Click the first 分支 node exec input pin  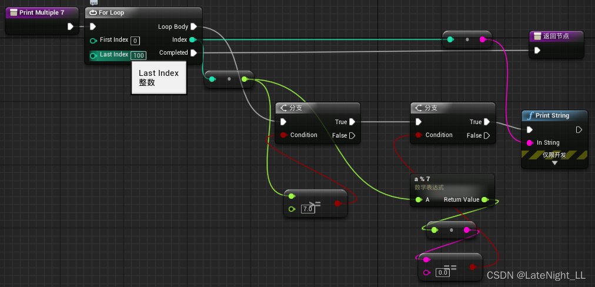pos(283,122)
